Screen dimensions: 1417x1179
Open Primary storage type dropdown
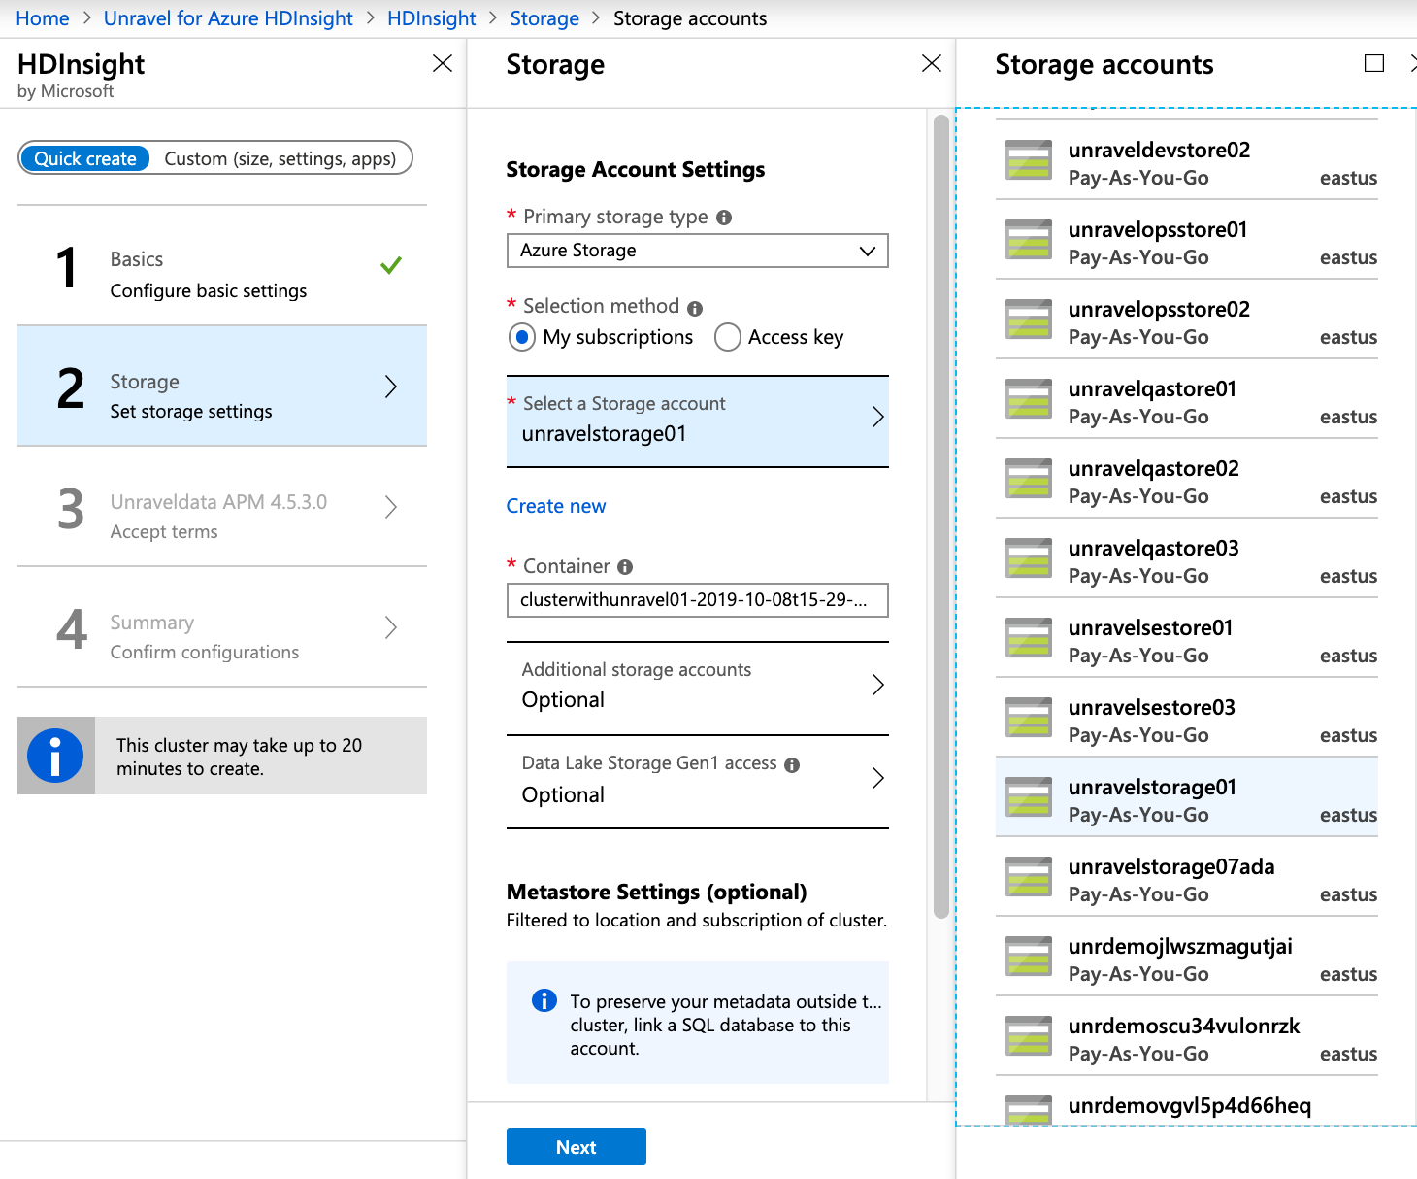[x=698, y=251]
